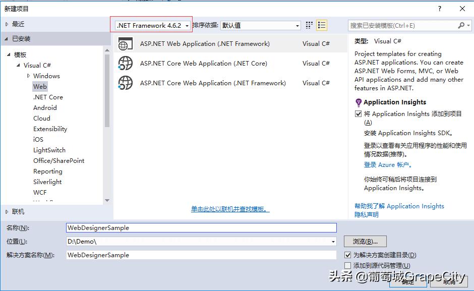
Task: Enable add to source control checkbox
Action: click(347, 266)
